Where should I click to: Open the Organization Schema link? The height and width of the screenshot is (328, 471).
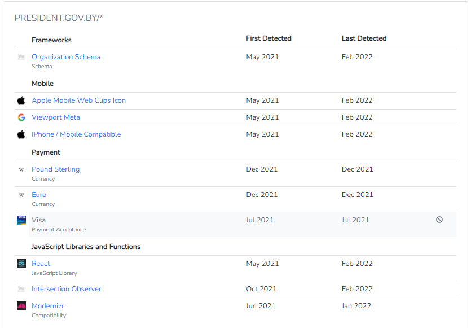[x=66, y=57]
